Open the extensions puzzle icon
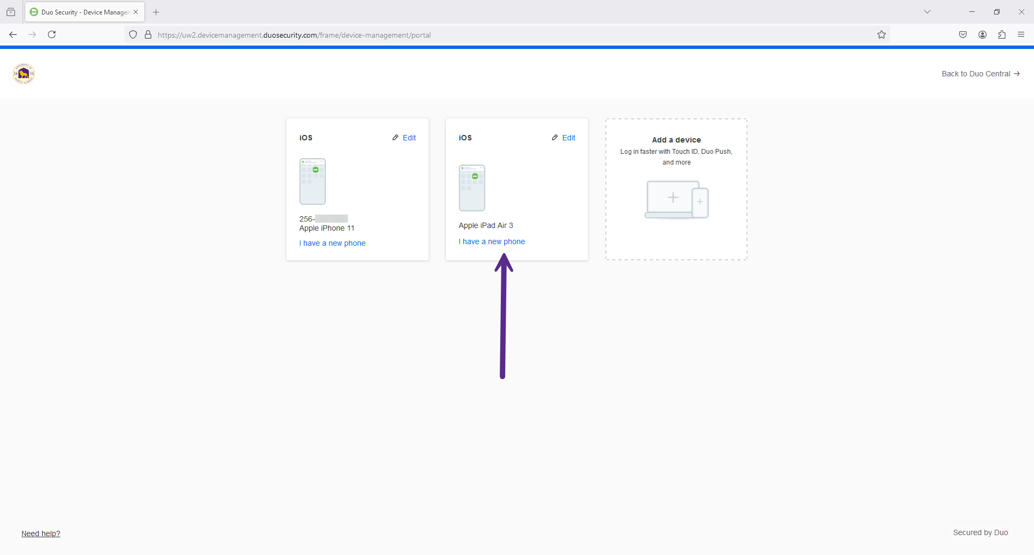 (x=1002, y=34)
